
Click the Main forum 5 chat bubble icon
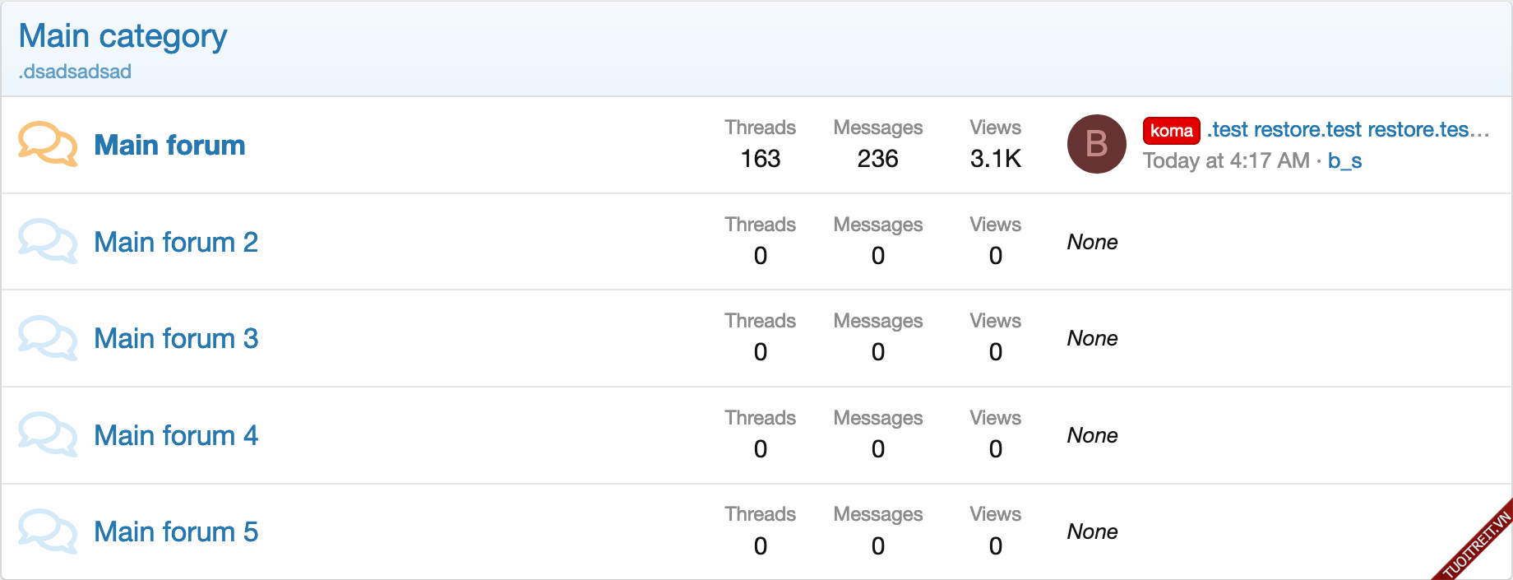[48, 531]
